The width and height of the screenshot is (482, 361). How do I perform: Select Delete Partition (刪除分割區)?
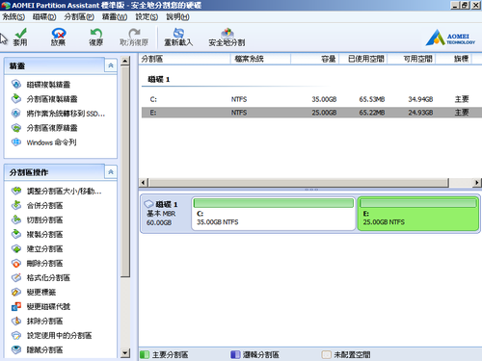click(44, 263)
